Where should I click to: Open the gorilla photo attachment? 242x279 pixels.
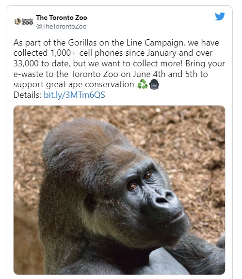point(119,190)
